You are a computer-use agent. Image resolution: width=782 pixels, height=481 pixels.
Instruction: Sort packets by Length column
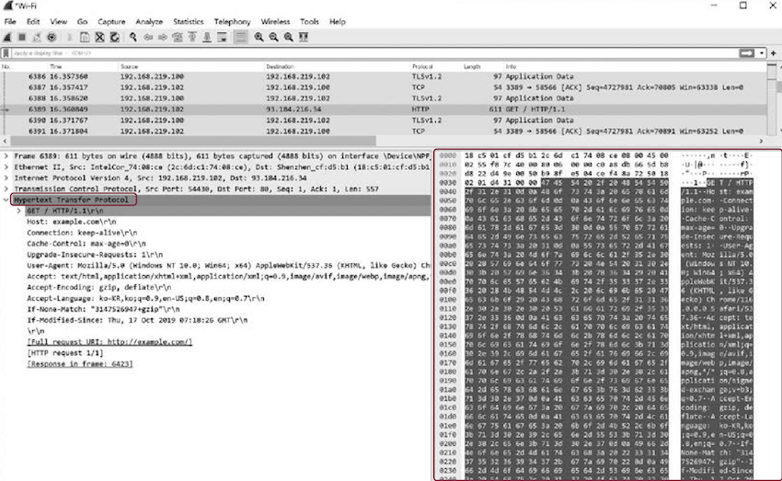point(472,66)
